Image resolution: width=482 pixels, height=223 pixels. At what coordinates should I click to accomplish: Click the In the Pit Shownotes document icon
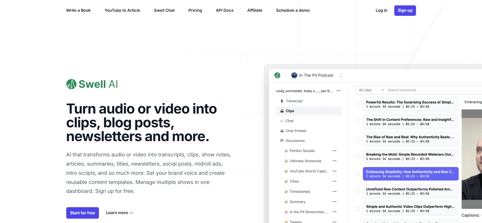pos(286,212)
